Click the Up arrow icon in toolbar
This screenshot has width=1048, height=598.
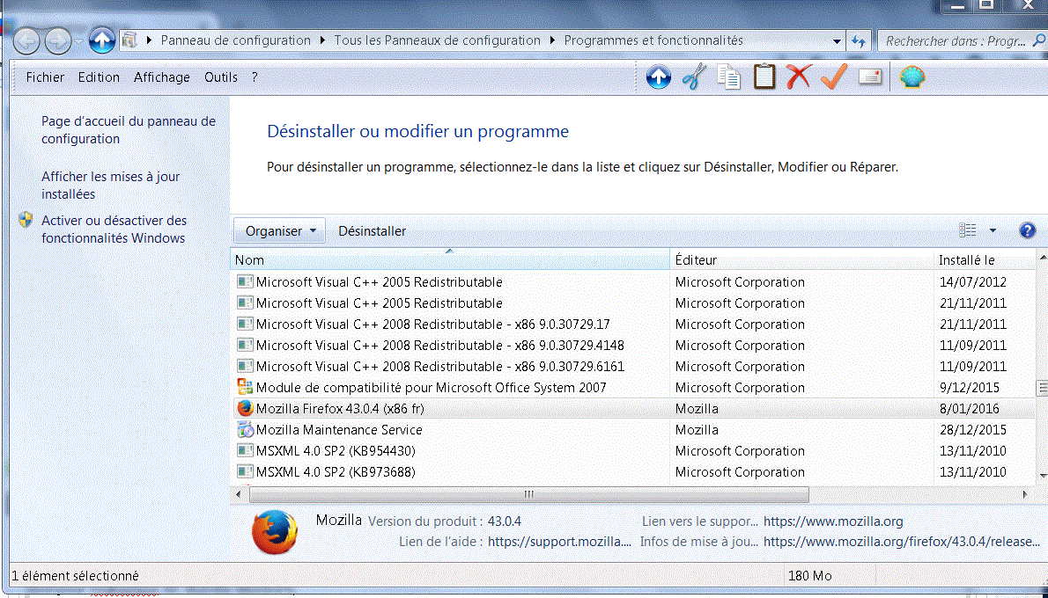[x=659, y=77]
